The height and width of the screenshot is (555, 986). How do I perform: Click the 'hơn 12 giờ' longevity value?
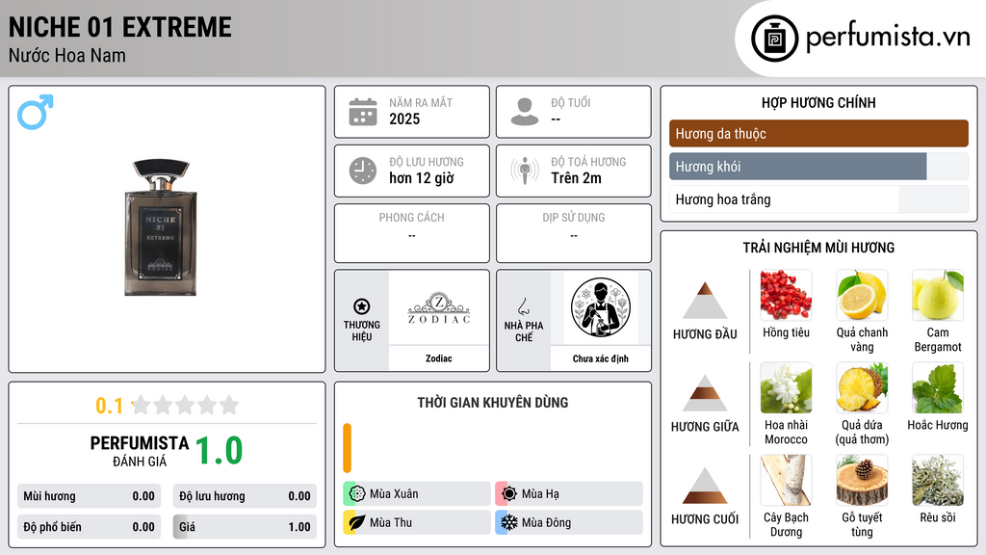422,178
